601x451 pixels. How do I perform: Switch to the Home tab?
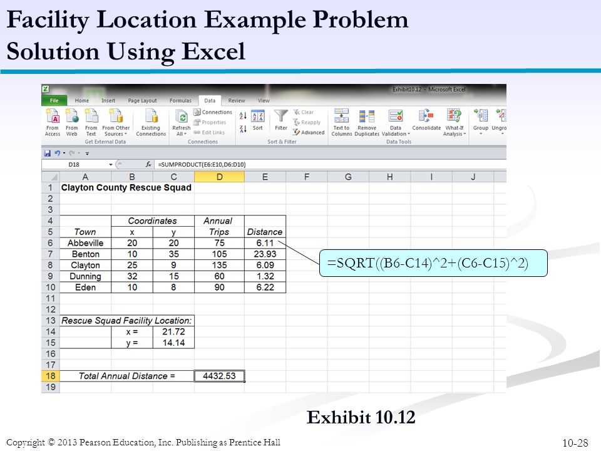81,100
